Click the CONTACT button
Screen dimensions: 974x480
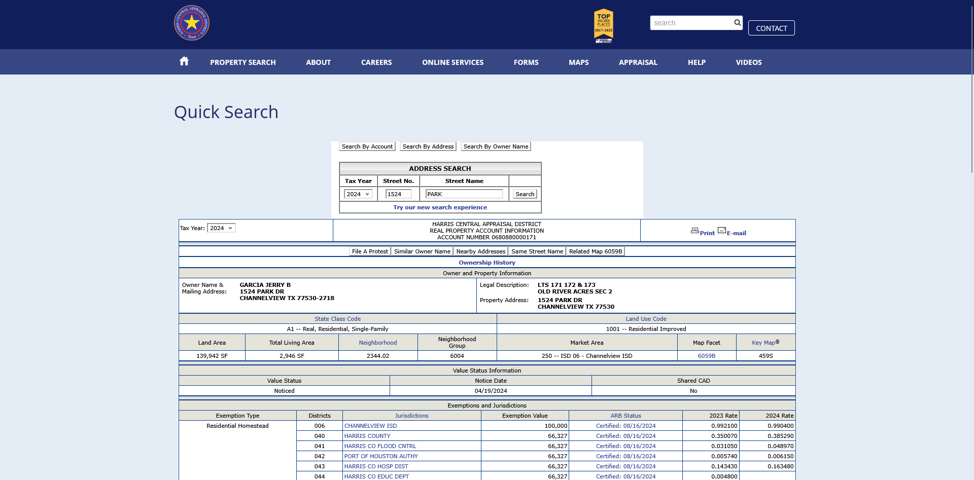coord(771,28)
